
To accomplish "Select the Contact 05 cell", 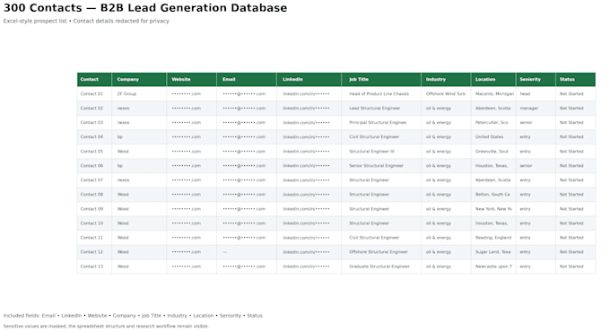I will coord(94,152).
